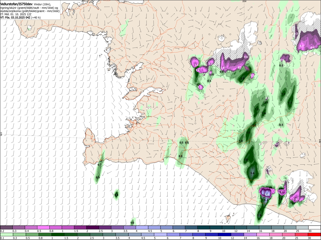Click the '0.2' label in the upper legend row

(x=2, y=231)
